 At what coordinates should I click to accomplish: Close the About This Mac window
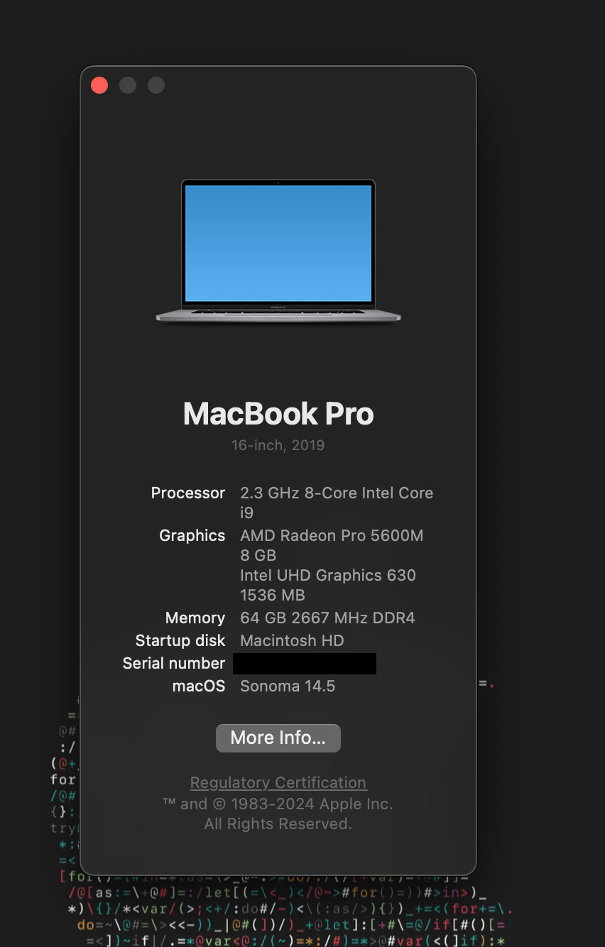tap(99, 85)
